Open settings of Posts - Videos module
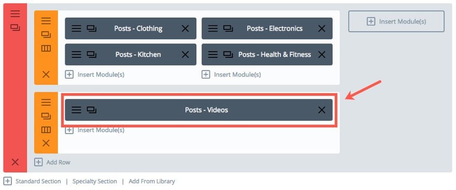Viewport: 456px width, 190px height. [x=76, y=110]
